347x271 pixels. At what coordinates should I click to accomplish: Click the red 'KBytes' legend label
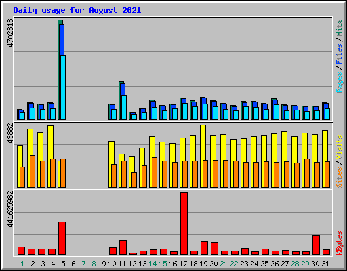click(340, 243)
